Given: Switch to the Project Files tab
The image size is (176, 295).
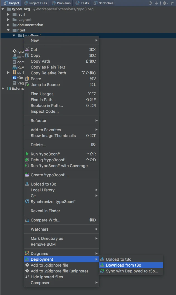Looking at the screenshot, I should 35,3.
